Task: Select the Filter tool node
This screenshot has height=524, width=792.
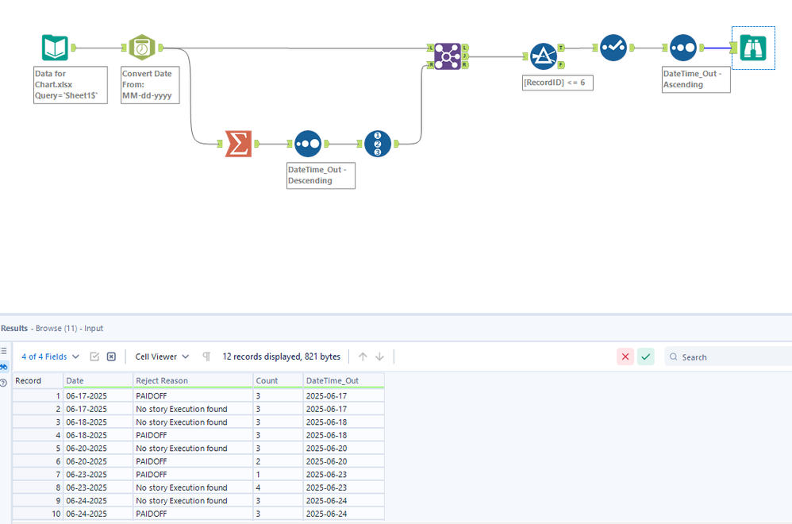Action: point(544,56)
